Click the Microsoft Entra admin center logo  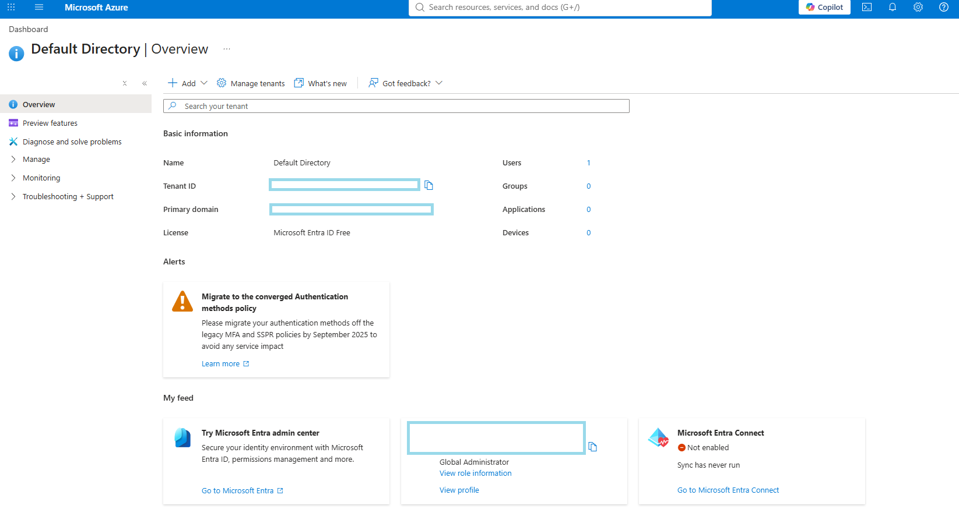[x=183, y=437]
